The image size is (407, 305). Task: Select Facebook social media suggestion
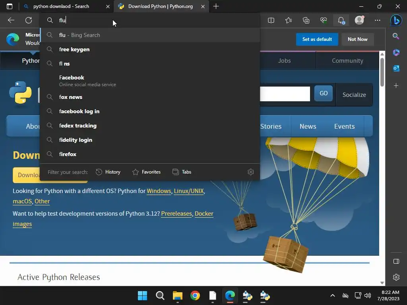tap(150, 81)
